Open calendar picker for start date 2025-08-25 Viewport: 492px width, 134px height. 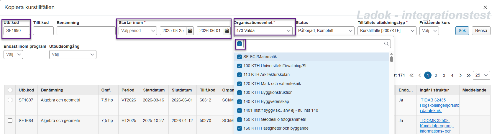pyautogui.click(x=190, y=31)
